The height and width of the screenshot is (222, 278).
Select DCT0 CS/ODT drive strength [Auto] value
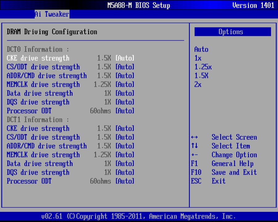125,67
